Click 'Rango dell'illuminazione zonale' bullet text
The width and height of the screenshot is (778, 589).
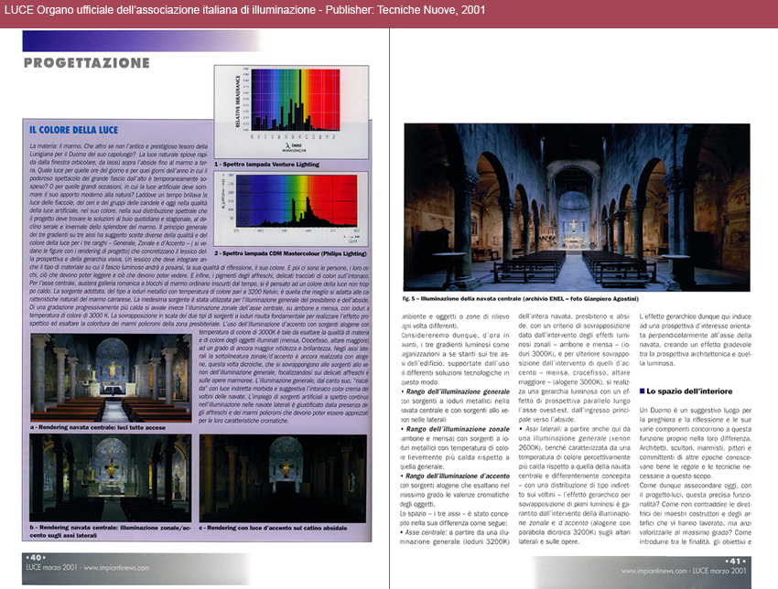(x=458, y=429)
